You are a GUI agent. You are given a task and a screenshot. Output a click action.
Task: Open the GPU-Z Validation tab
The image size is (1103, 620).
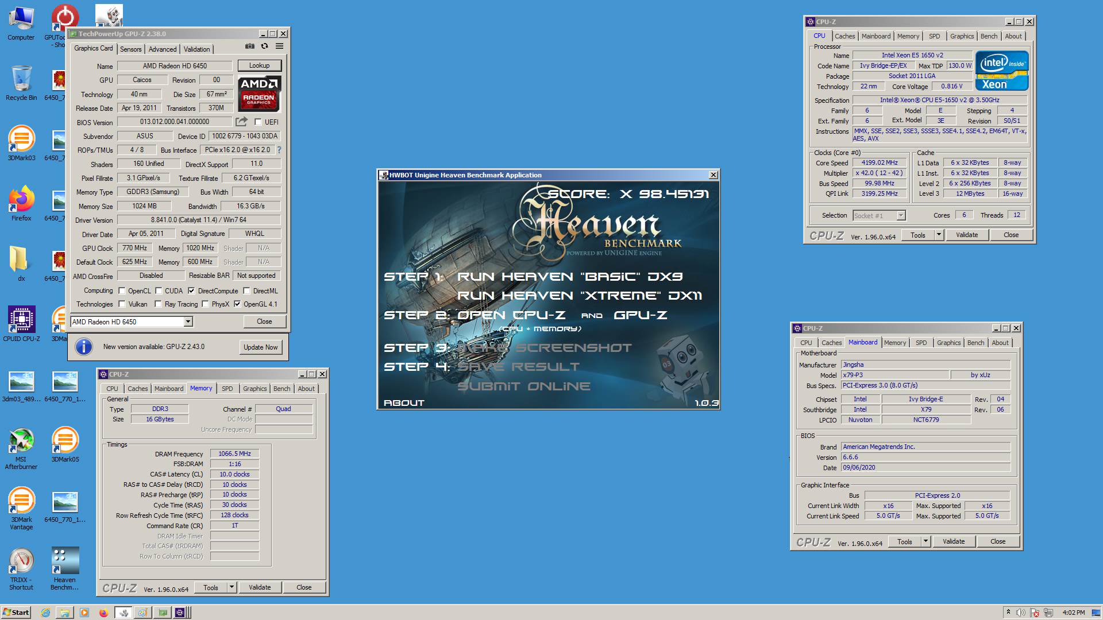[x=197, y=49]
